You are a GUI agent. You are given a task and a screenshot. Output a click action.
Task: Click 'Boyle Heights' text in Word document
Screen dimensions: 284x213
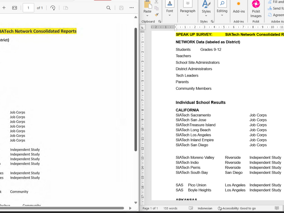click(x=199, y=190)
